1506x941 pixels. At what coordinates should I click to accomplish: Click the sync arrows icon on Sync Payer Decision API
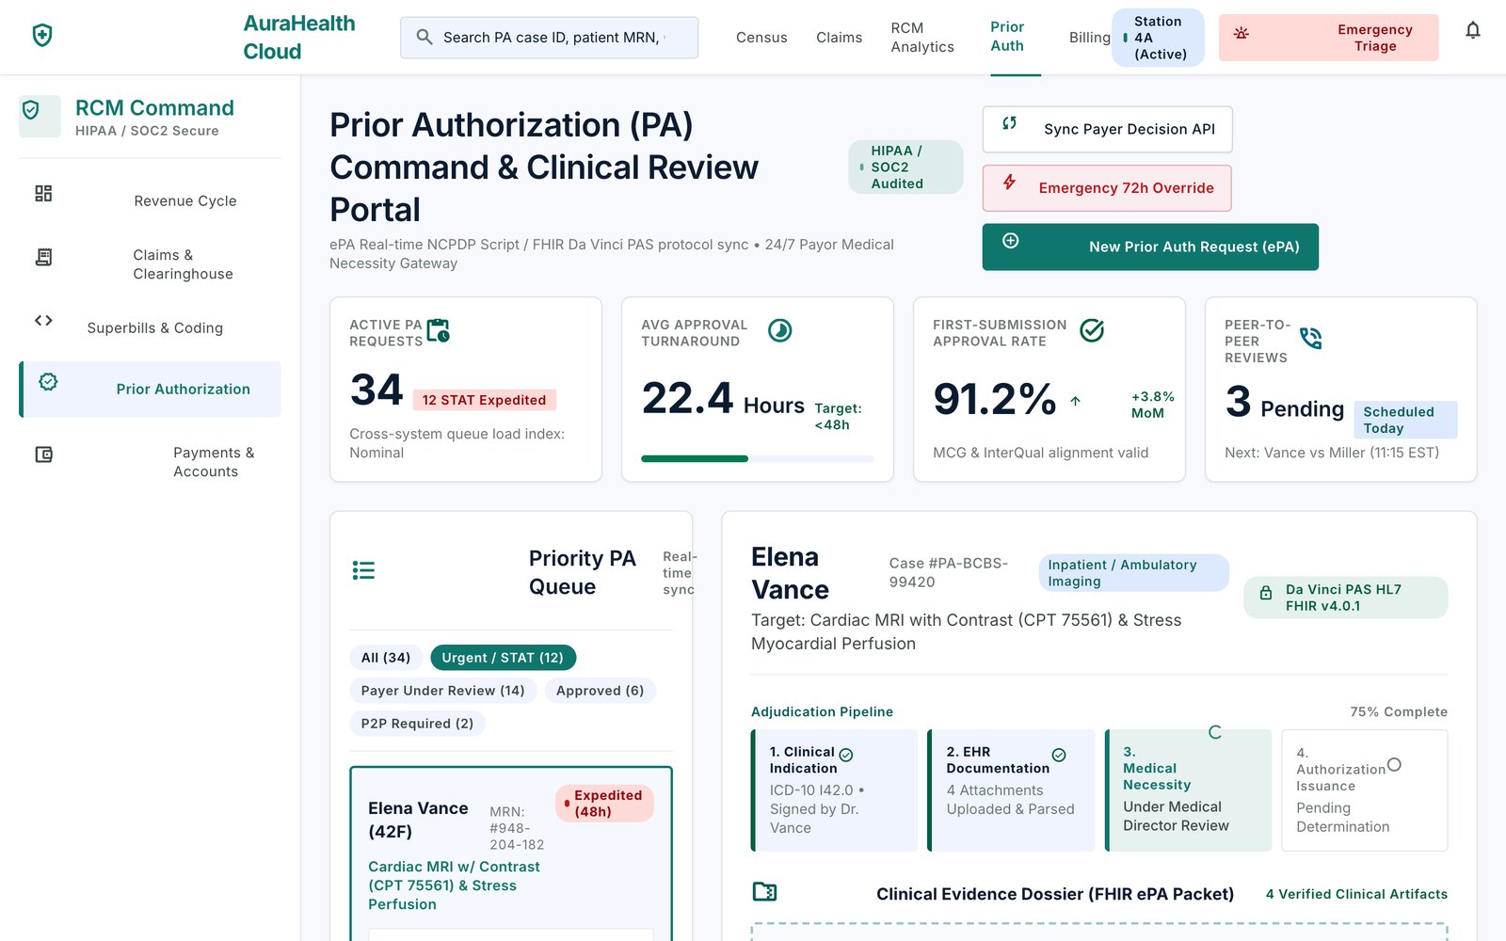pos(1010,122)
